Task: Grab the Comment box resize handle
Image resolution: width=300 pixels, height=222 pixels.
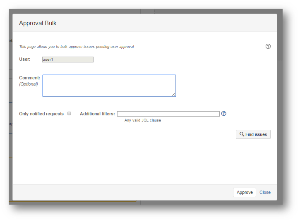Action: click(x=173, y=94)
